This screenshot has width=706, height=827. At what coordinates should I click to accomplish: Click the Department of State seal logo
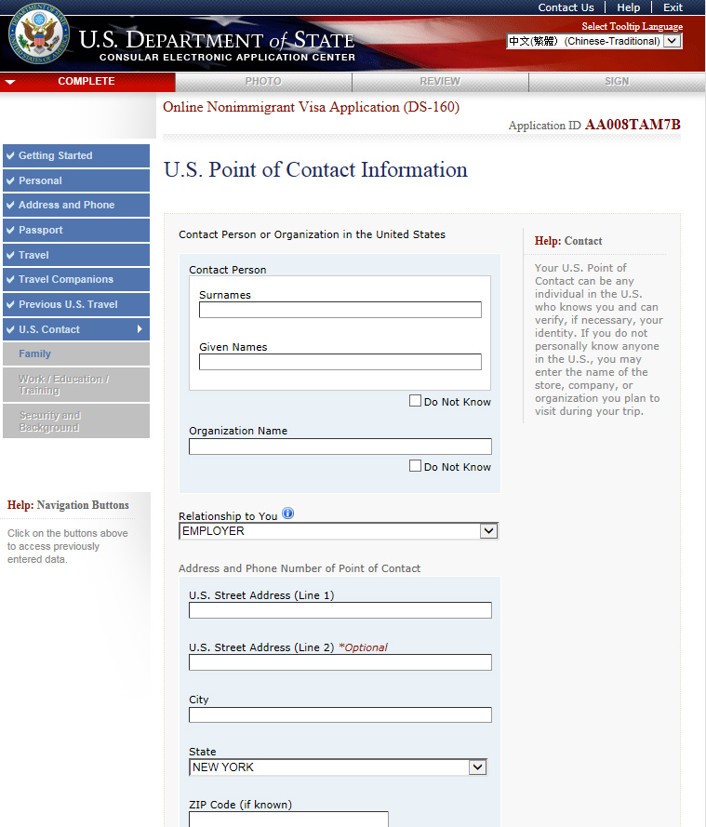(39, 33)
